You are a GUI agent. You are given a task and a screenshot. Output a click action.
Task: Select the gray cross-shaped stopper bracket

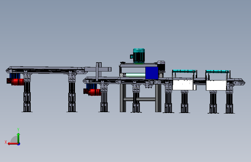point(98,70)
